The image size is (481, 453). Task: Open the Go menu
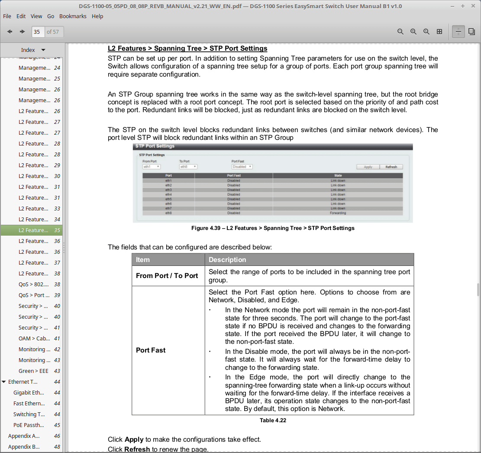[51, 16]
